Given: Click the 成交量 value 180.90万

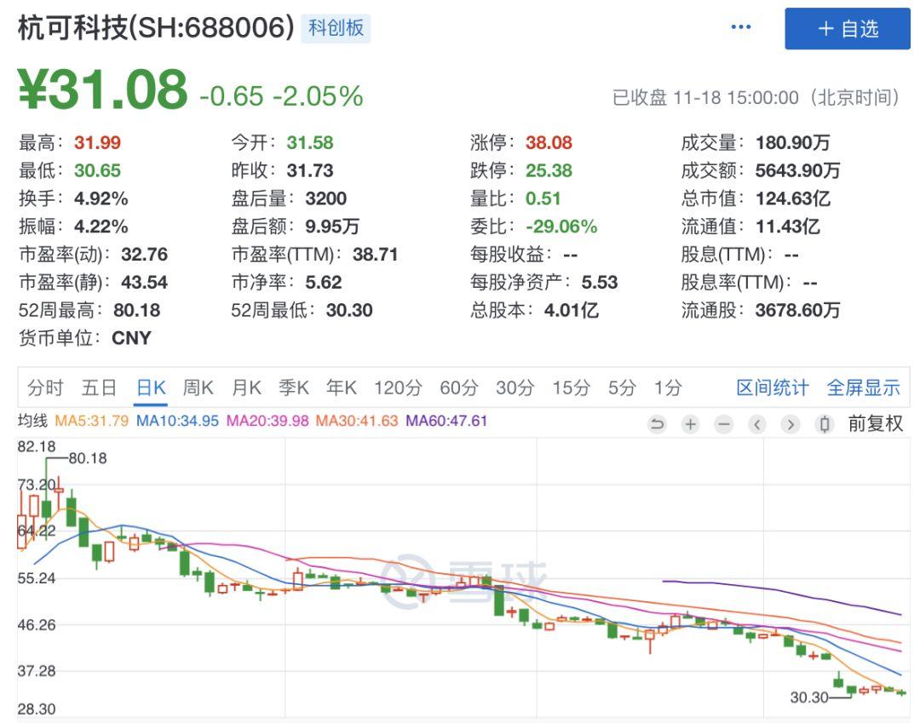Looking at the screenshot, I should point(793,142).
